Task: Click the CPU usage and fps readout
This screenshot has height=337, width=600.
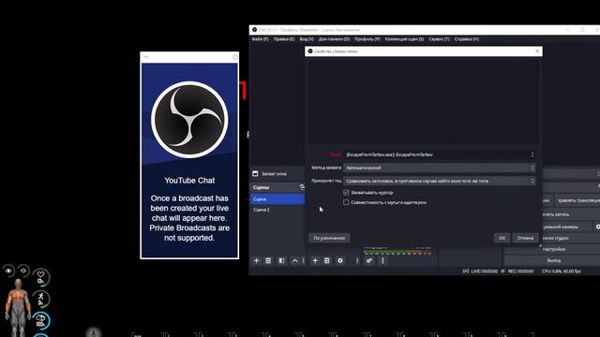Action: (561, 271)
